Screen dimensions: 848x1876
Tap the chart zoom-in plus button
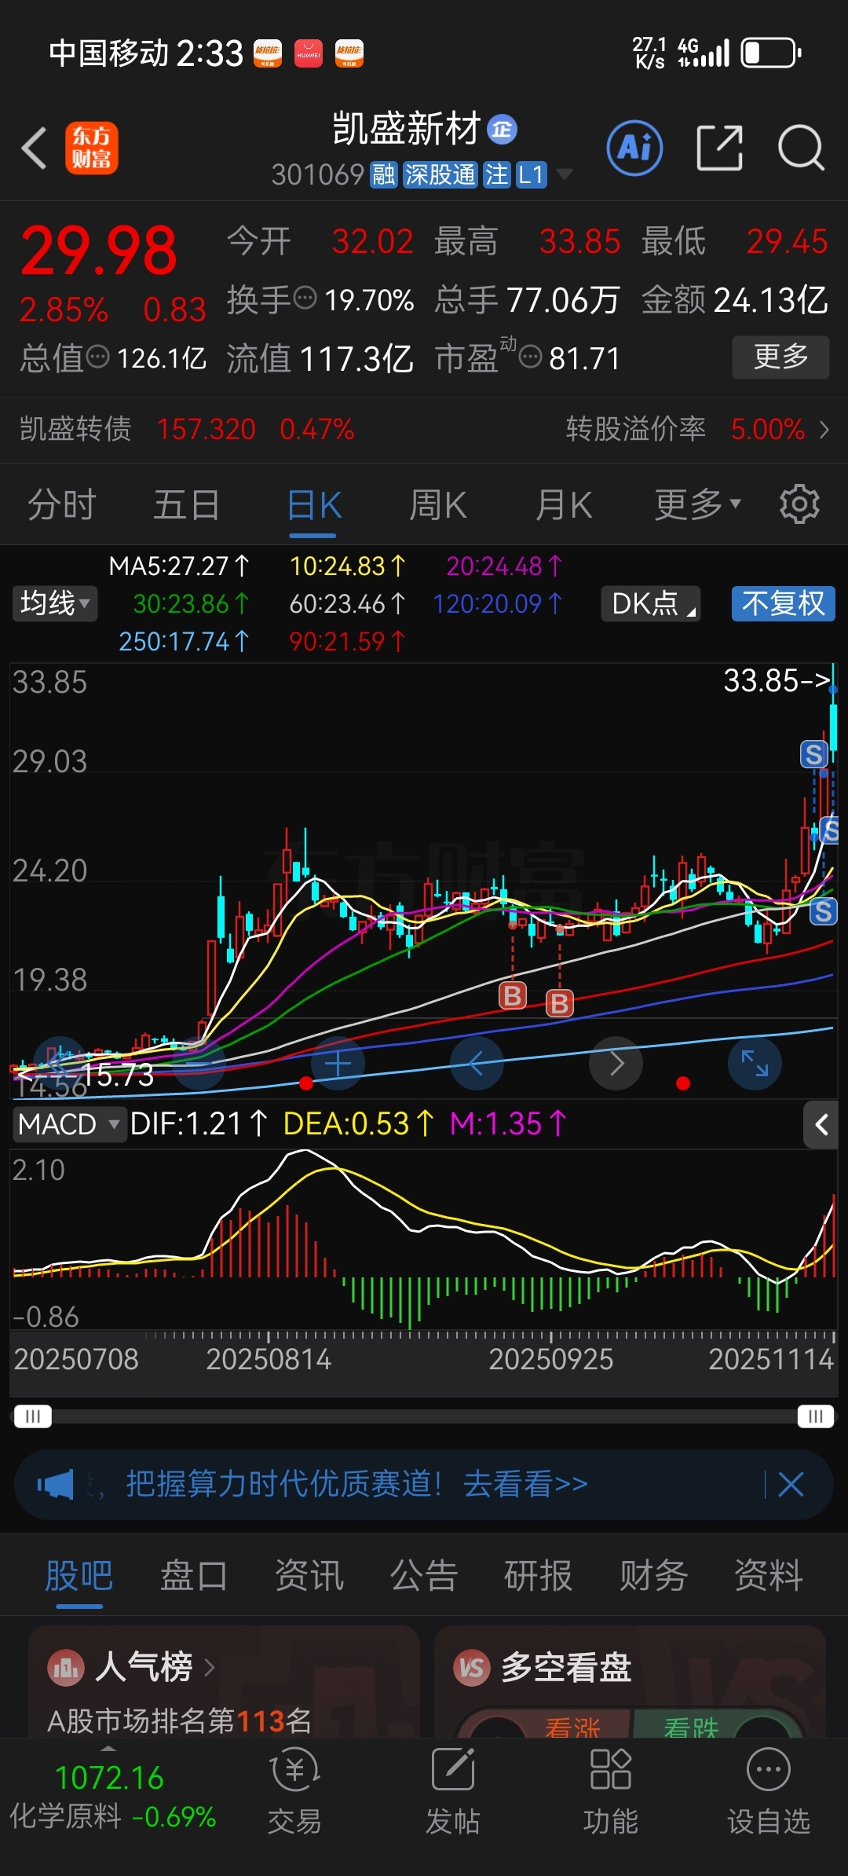[x=338, y=1064]
